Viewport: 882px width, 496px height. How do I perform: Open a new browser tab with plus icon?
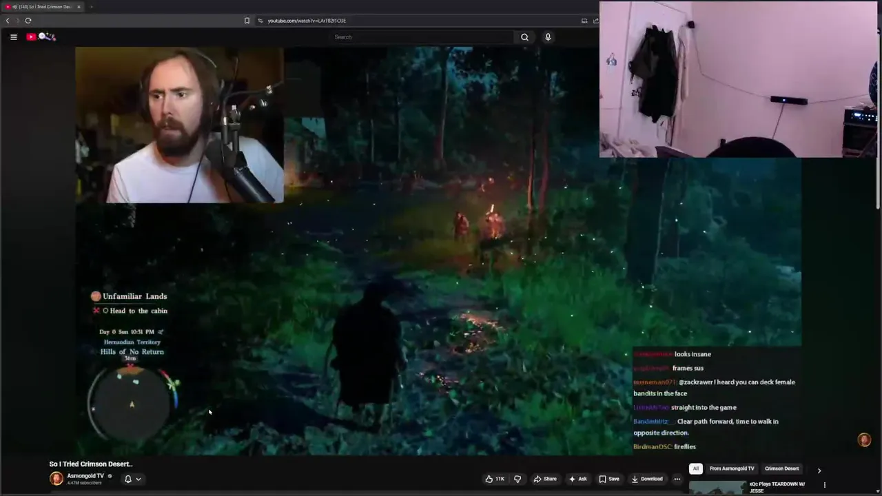[91, 7]
